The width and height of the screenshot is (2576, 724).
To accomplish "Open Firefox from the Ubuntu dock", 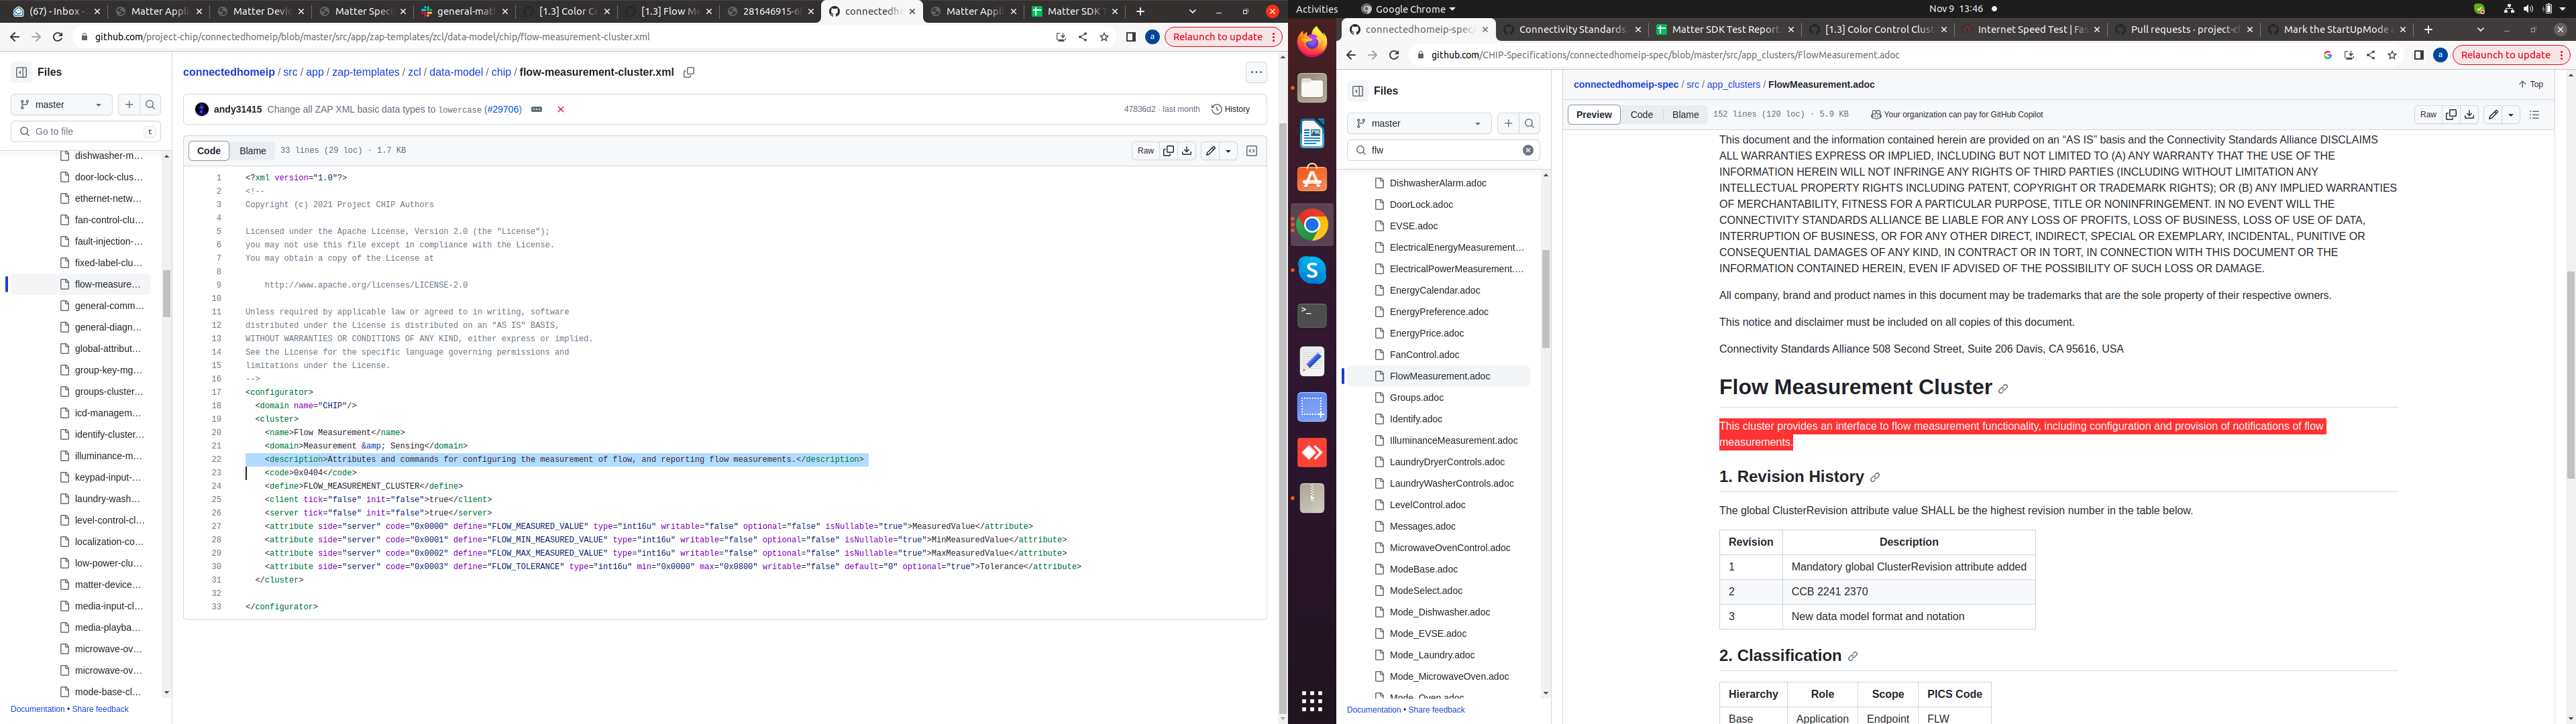I will [x=1312, y=42].
